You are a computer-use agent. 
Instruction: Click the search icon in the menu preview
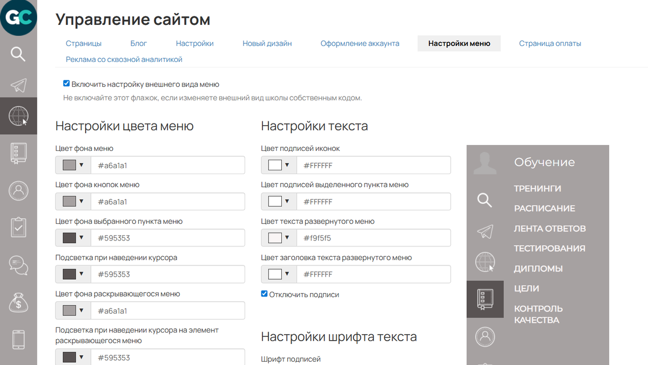pos(485,200)
